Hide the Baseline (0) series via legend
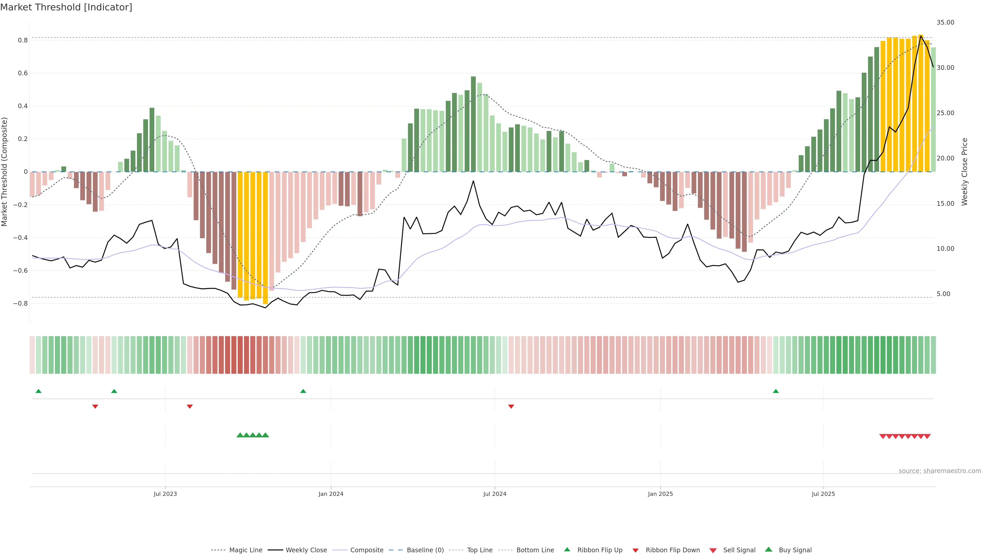 pyautogui.click(x=425, y=550)
